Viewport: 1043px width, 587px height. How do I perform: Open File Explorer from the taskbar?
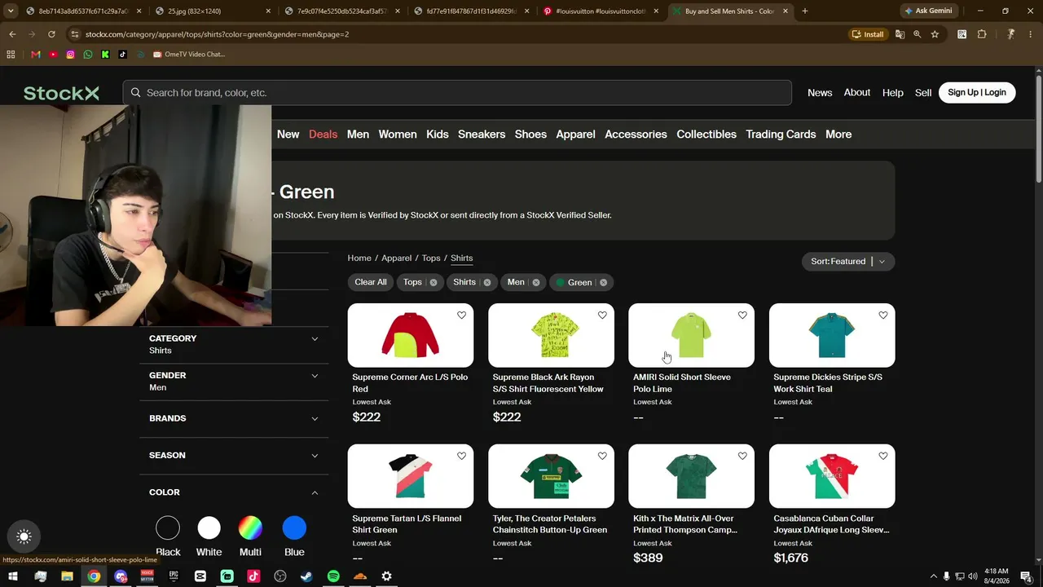[x=67, y=576]
